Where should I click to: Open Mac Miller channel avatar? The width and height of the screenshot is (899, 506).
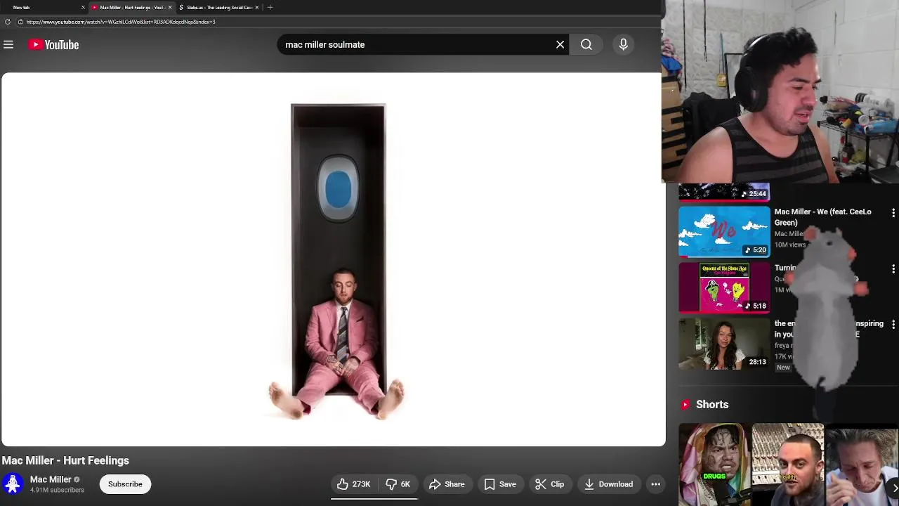coord(12,484)
